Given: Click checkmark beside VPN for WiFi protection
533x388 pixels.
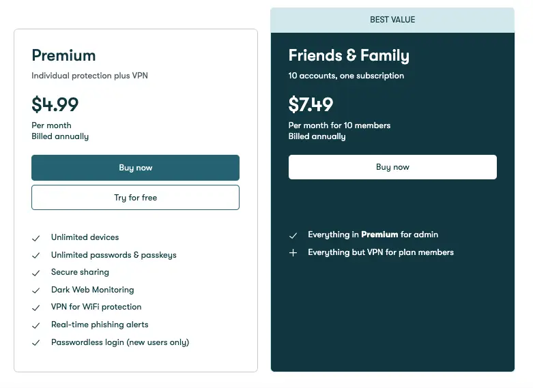Looking at the screenshot, I should tap(35, 308).
